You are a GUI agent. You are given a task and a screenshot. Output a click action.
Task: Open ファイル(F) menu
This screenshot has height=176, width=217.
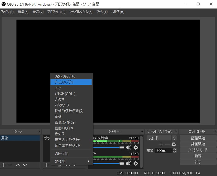[7, 12]
